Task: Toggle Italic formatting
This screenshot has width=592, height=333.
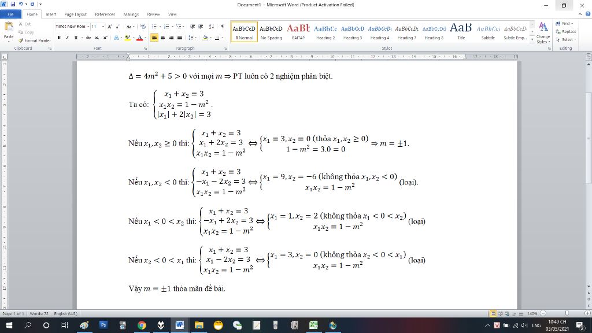Action: point(67,38)
